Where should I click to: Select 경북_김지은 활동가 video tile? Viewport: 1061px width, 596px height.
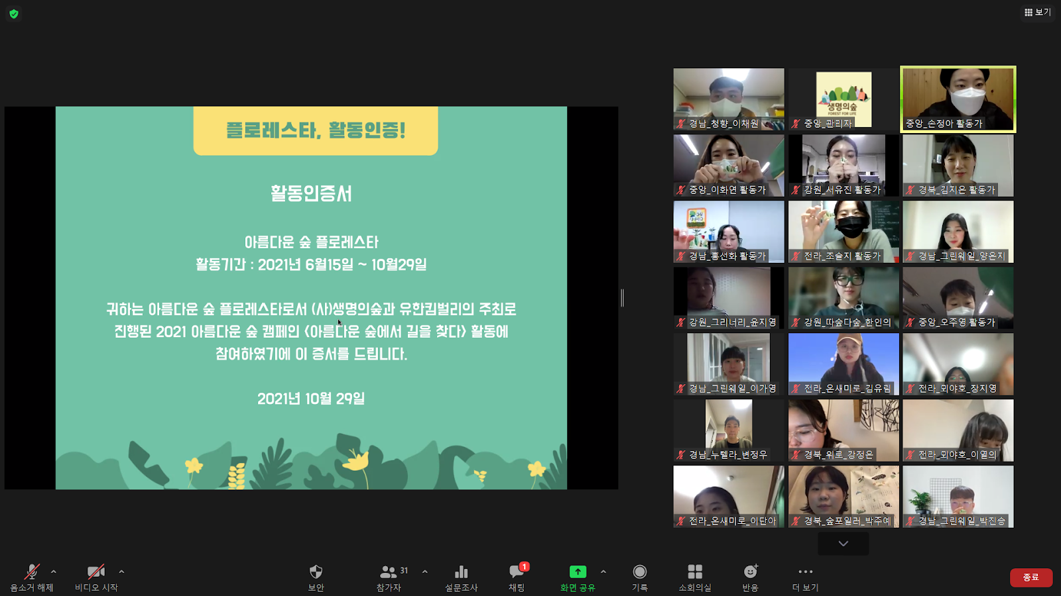(958, 166)
